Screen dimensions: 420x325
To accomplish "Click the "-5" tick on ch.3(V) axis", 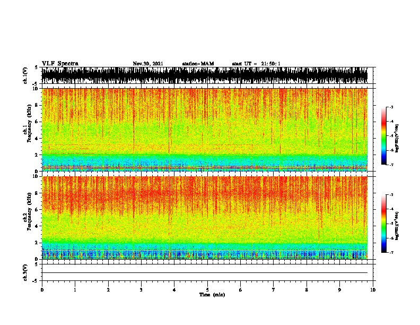I will pyautogui.click(x=36, y=281).
